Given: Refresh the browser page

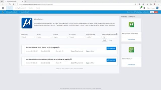Looking at the screenshot, I should (x=10, y=4).
